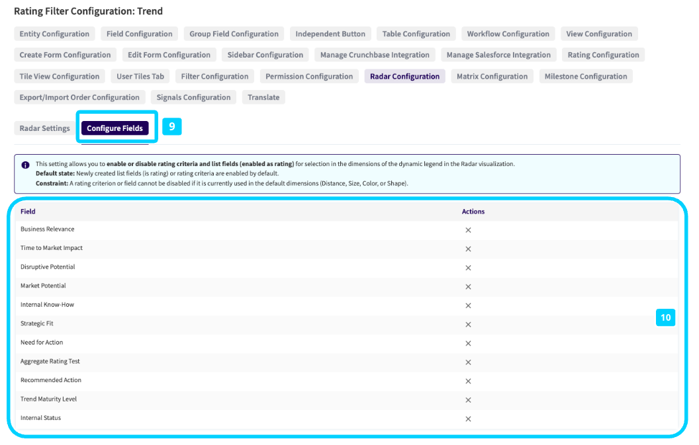Image resolution: width=699 pixels, height=445 pixels.
Task: Click the X beside Internal Know-How
Action: click(x=468, y=305)
